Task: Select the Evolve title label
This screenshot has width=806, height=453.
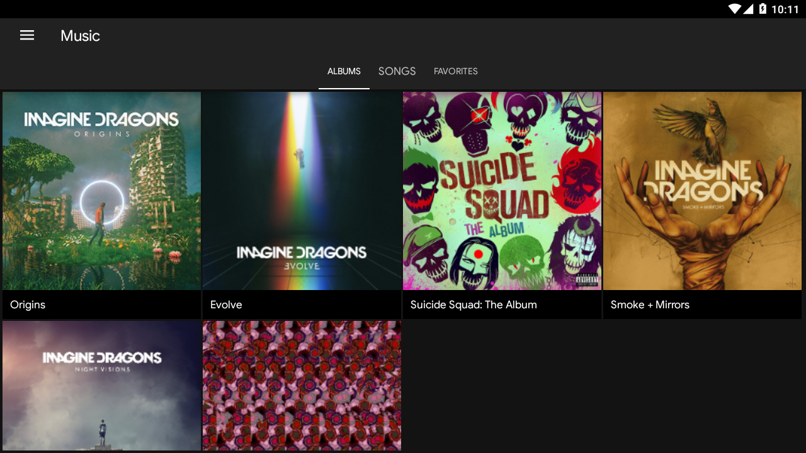Action: click(226, 305)
